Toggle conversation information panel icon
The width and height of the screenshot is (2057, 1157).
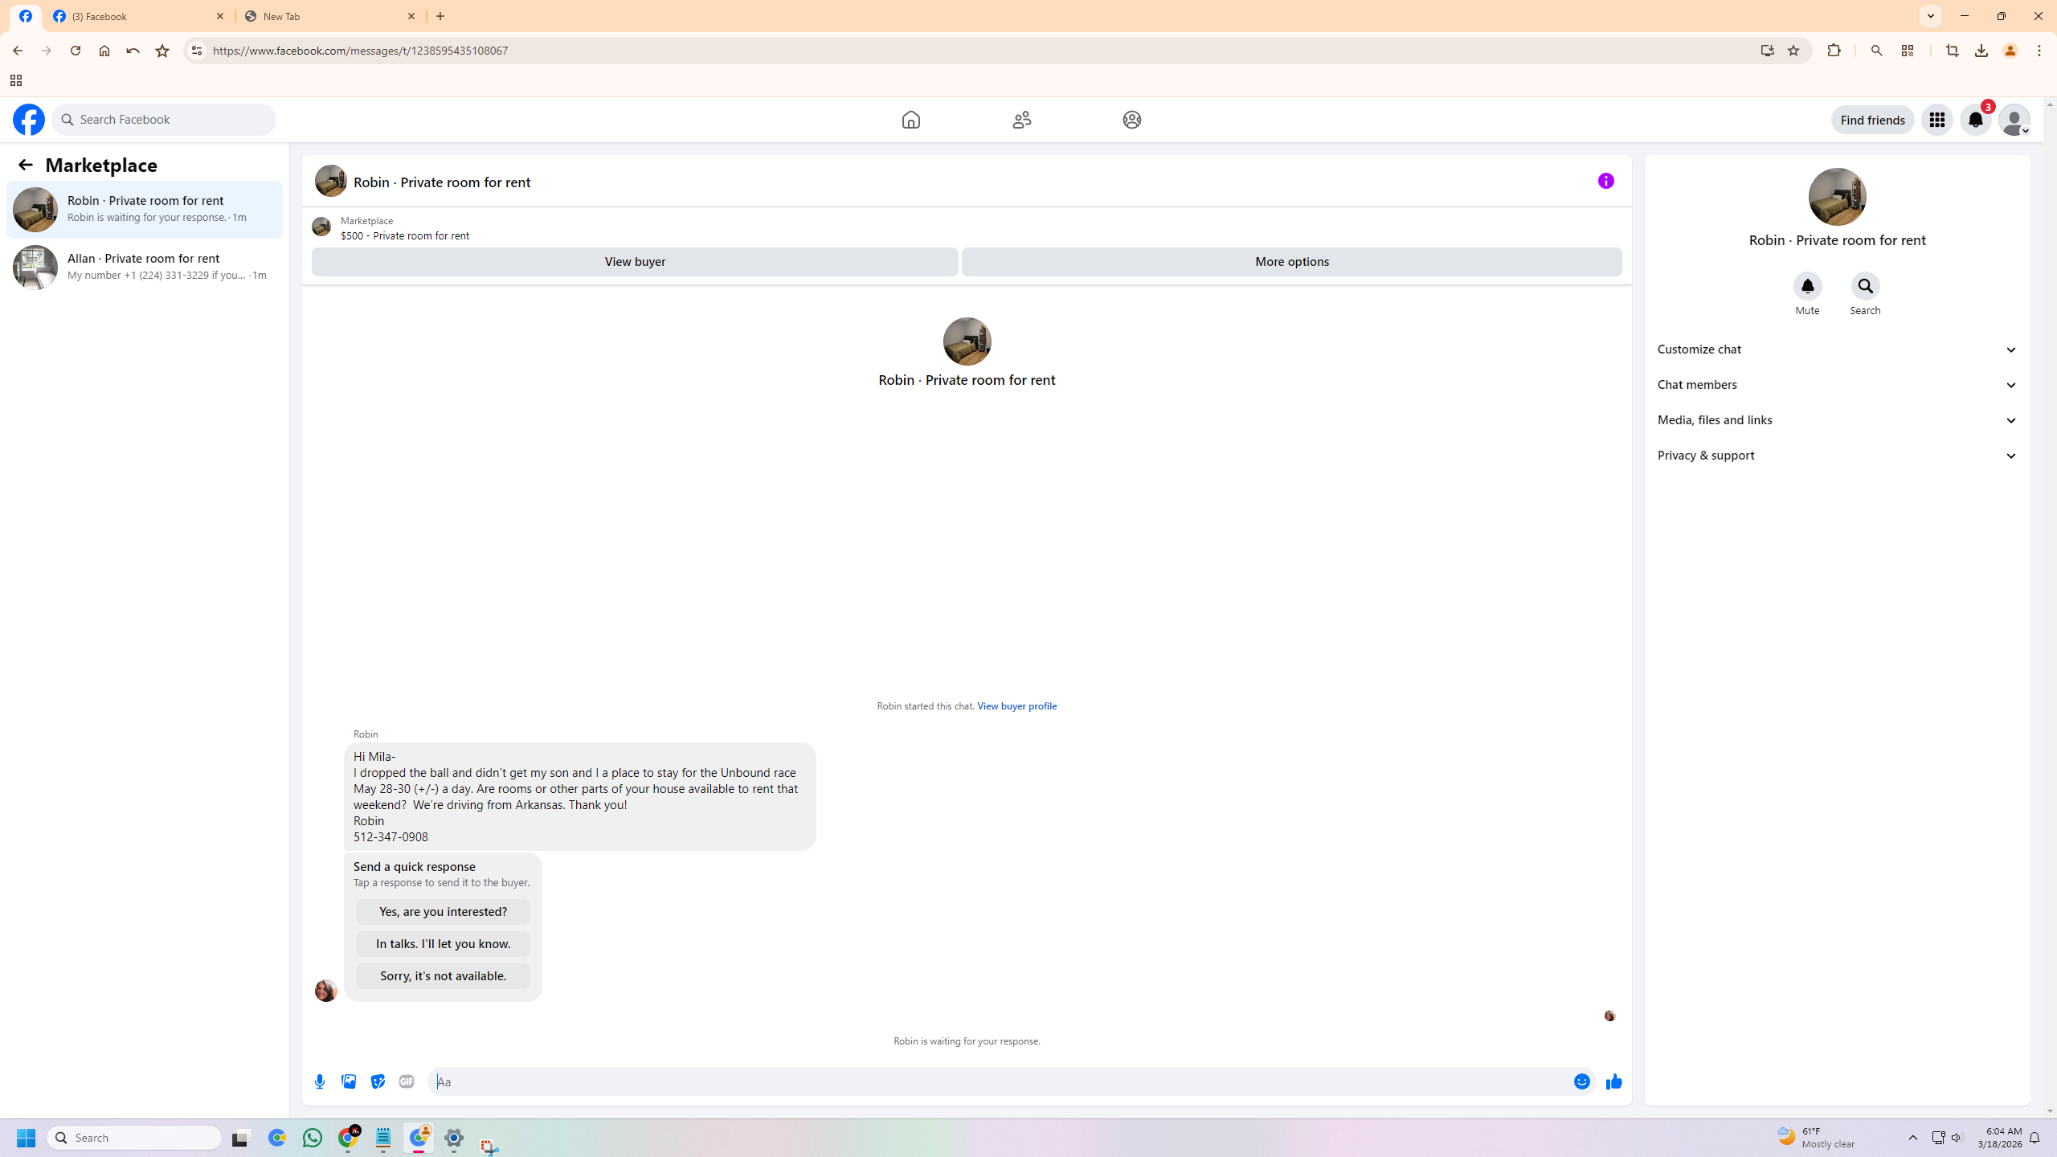(1605, 181)
